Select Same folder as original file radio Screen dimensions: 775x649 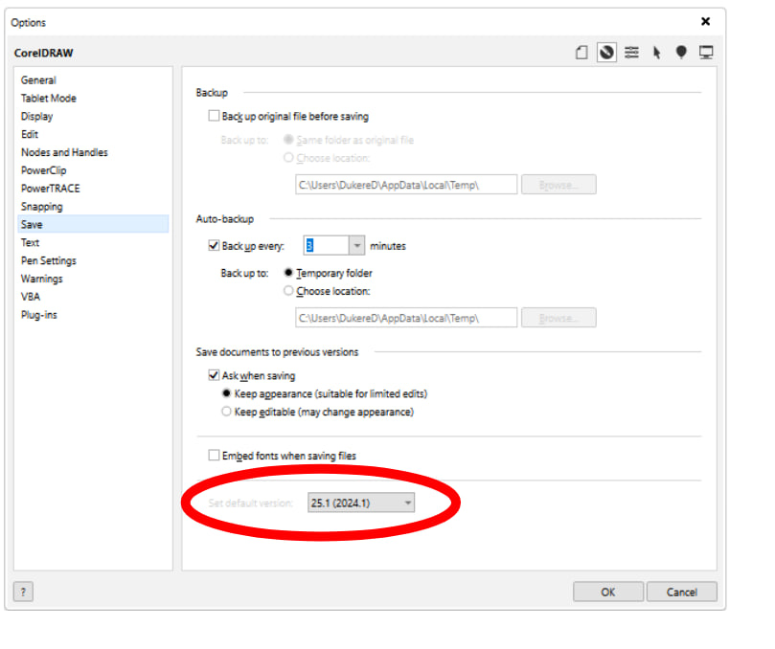click(x=288, y=140)
